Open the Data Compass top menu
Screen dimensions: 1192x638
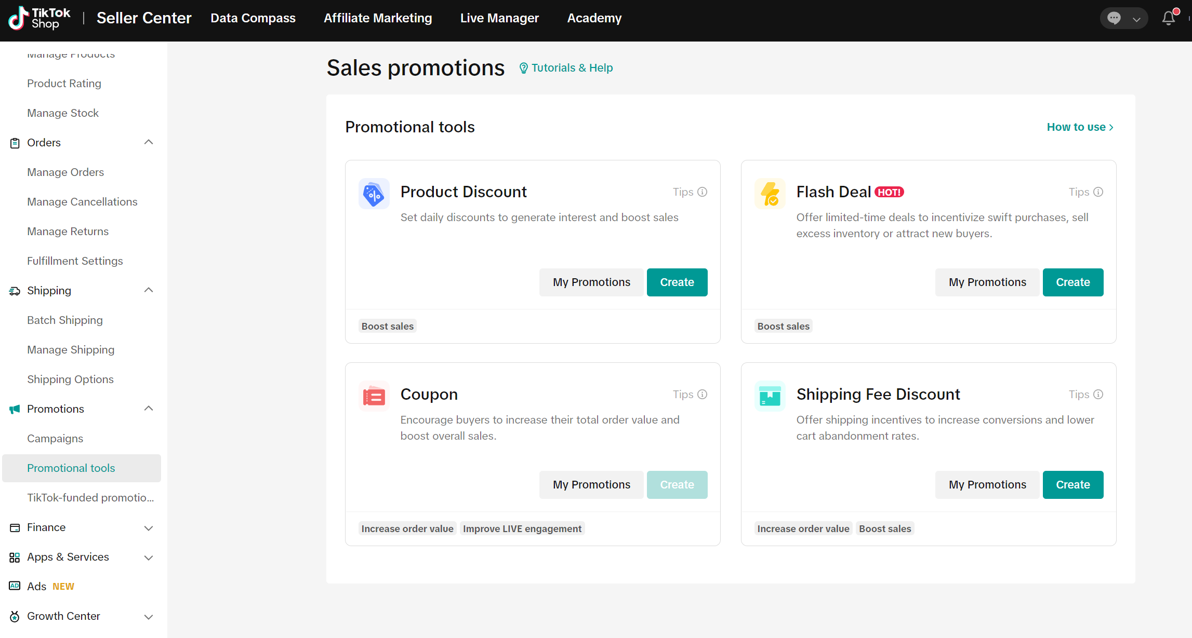coord(253,18)
